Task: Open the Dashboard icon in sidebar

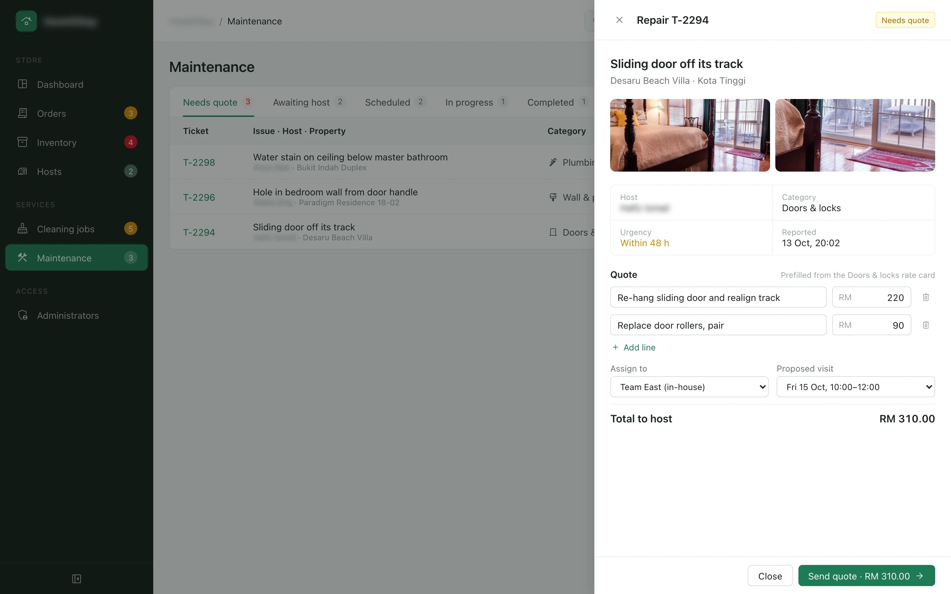Action: [x=22, y=84]
